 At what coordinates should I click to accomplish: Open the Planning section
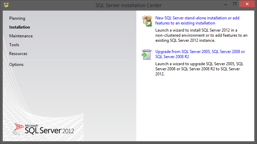(17, 18)
